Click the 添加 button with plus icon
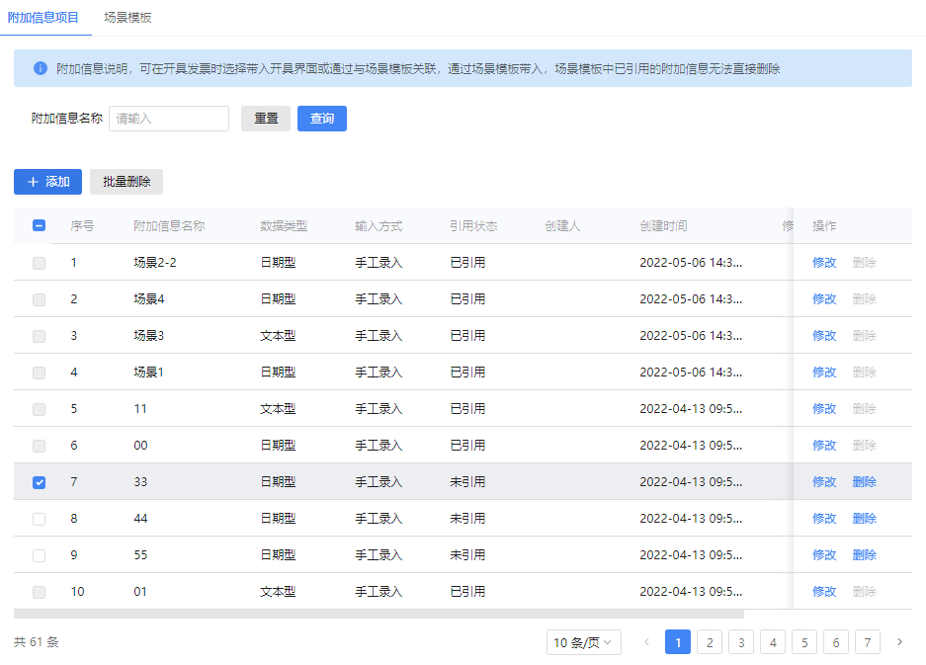The width and height of the screenshot is (926, 665). (47, 182)
